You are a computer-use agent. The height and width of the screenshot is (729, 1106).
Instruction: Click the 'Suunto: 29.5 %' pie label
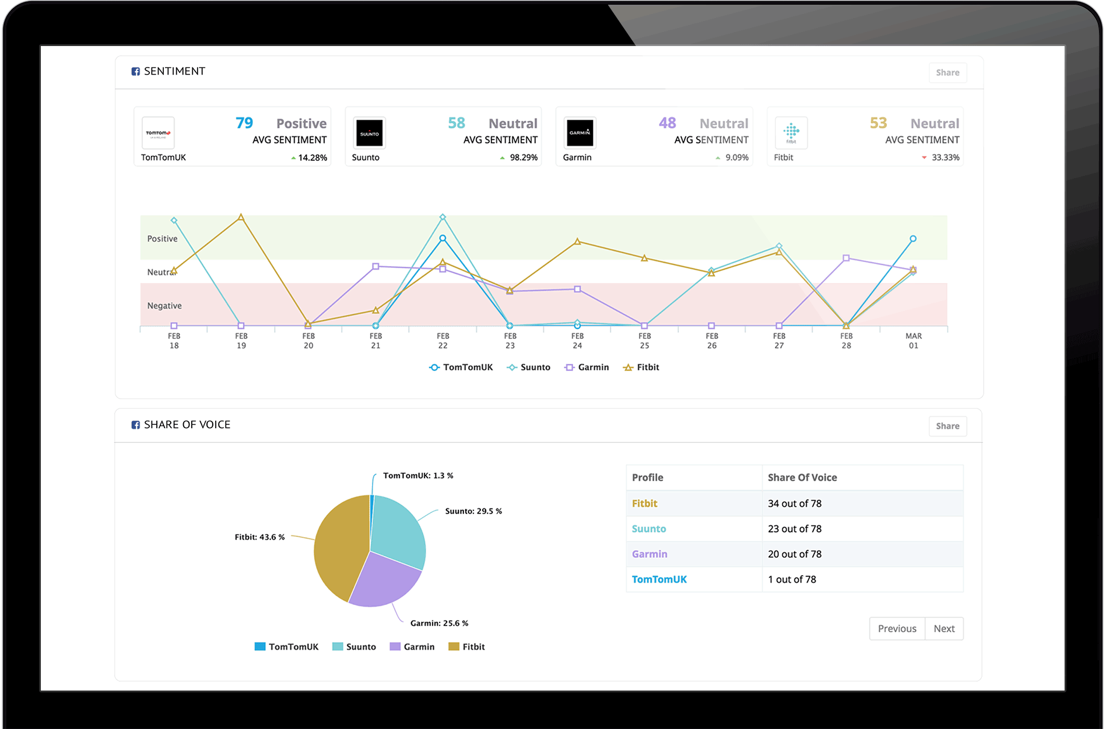click(473, 511)
